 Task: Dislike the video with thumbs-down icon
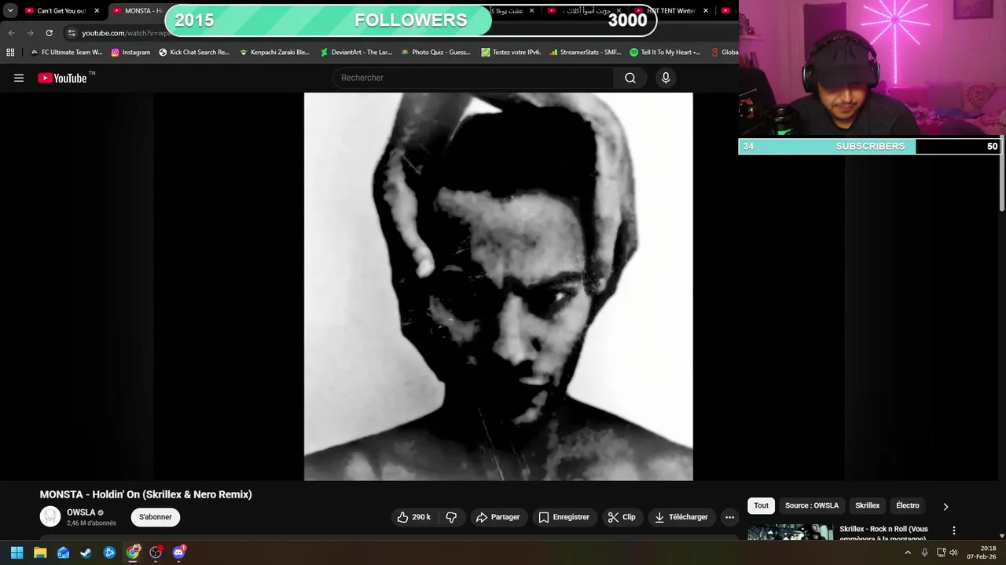click(451, 517)
